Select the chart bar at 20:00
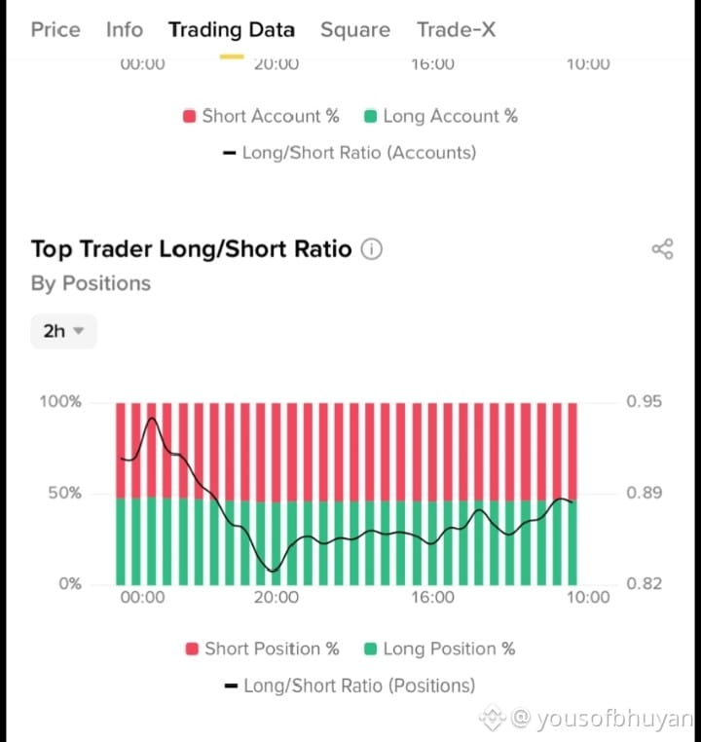The height and width of the screenshot is (742, 701). tap(277, 494)
